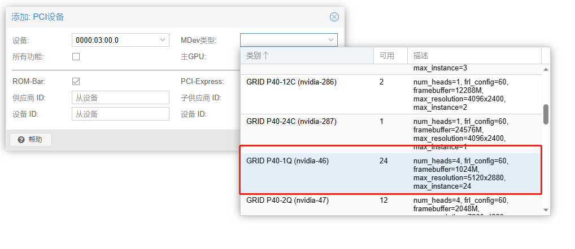Choose GRID P40-24C (nvidia-287) entry
The height and width of the screenshot is (249, 575).
tap(291, 121)
